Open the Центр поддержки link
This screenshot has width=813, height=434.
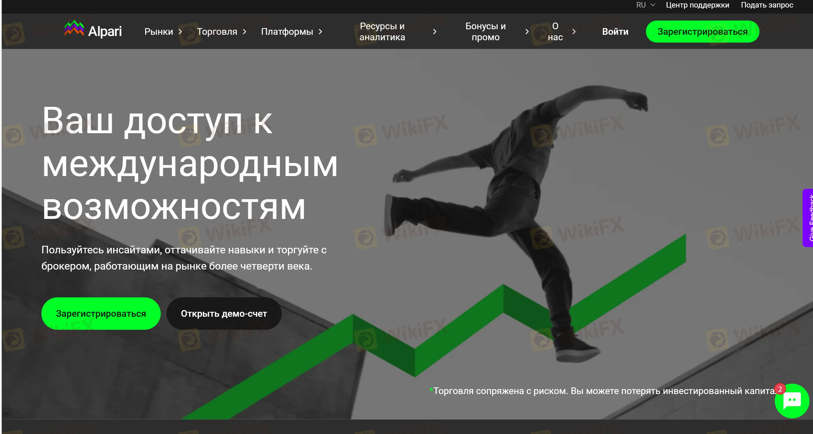(697, 5)
